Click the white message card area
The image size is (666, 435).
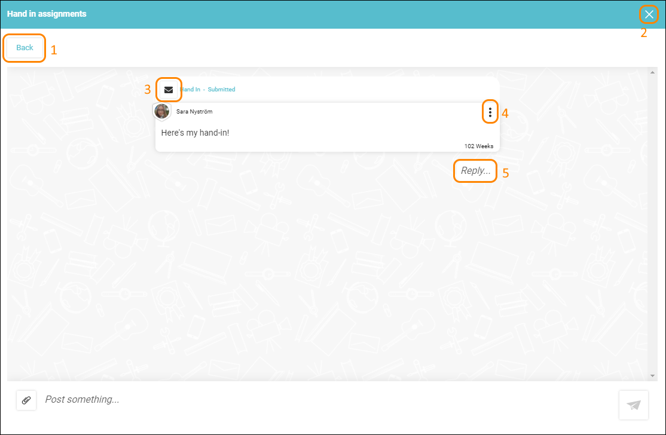(327, 127)
